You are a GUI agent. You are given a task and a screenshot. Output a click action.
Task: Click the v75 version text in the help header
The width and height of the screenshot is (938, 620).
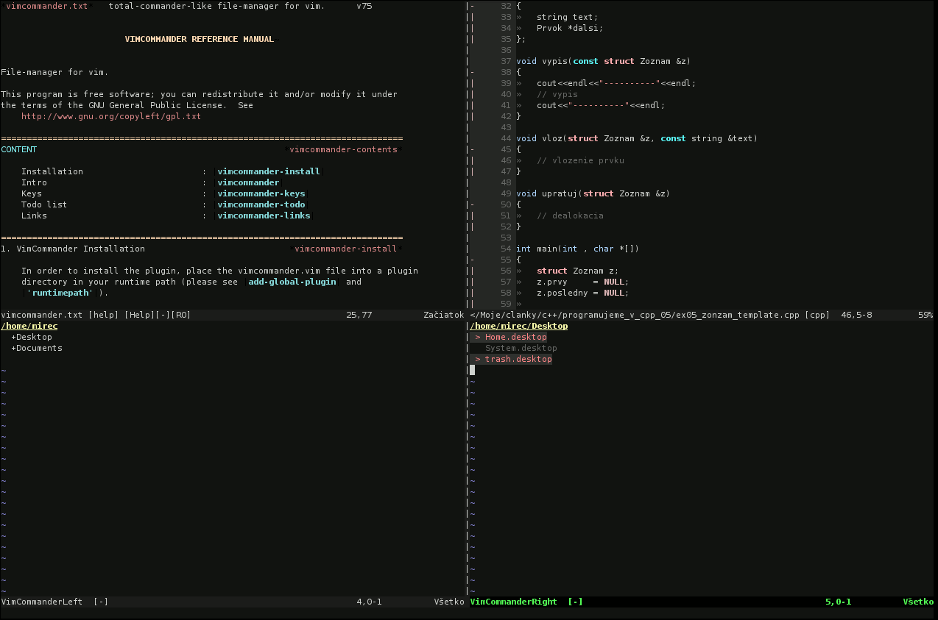click(x=364, y=6)
